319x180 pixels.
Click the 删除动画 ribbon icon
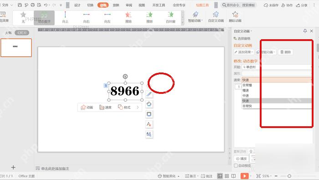point(235,17)
